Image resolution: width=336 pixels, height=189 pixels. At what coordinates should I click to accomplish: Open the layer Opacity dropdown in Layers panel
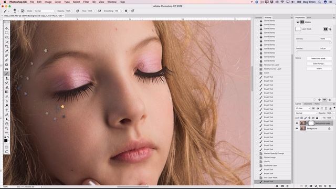tap(333, 113)
